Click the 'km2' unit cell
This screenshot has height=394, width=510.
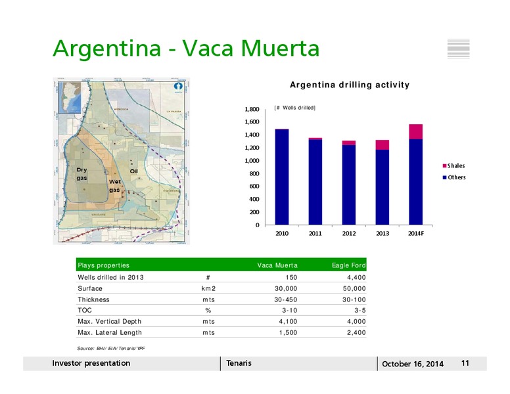(208, 289)
